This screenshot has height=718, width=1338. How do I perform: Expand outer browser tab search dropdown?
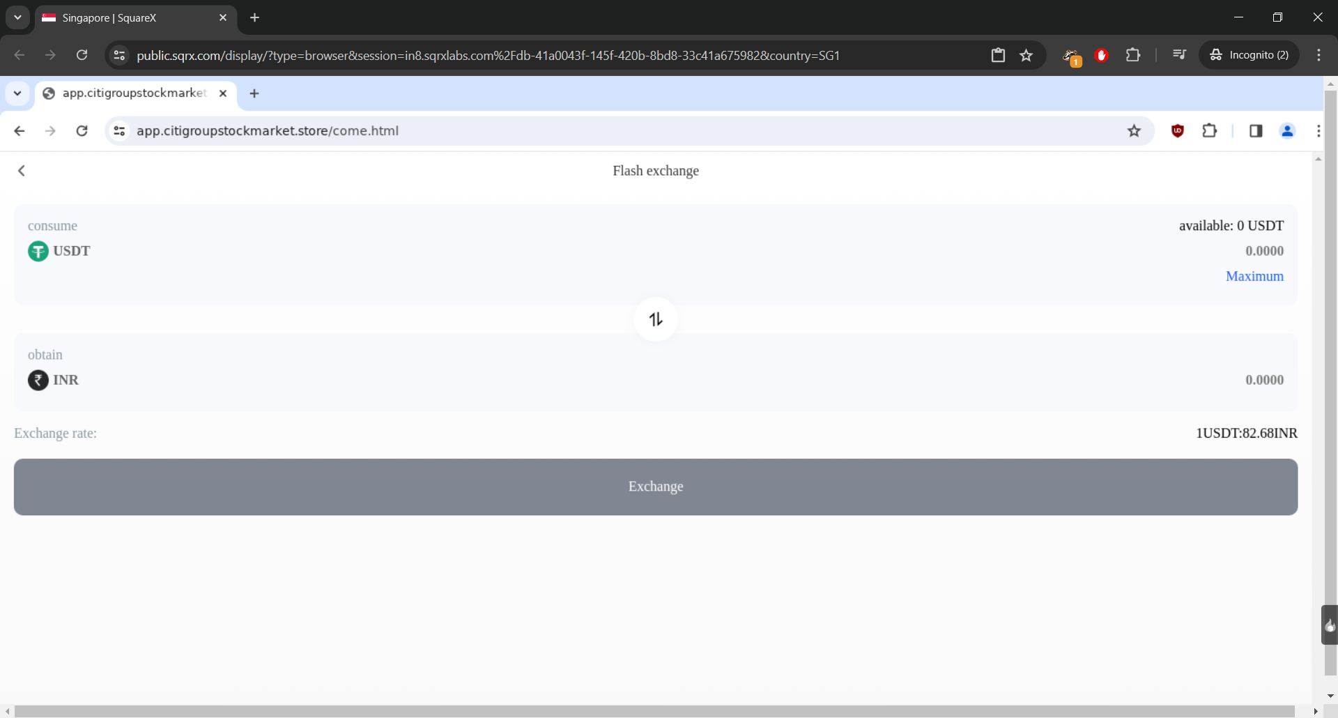pyautogui.click(x=17, y=17)
